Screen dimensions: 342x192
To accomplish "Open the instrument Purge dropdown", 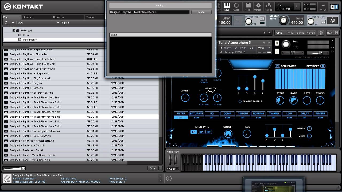I will click(264, 48).
